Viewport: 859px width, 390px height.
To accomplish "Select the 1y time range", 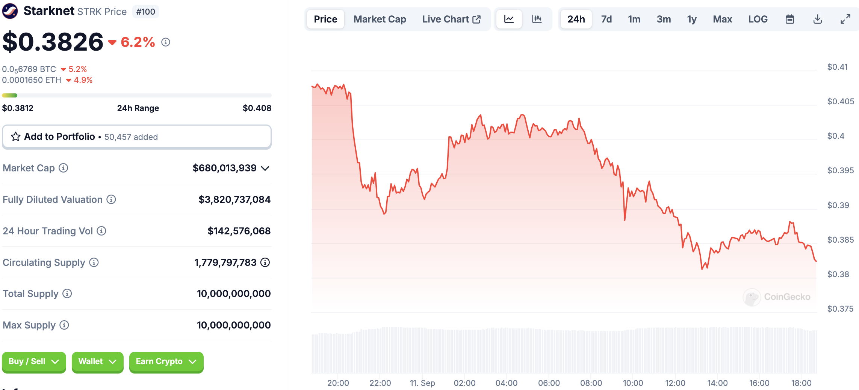I will 692,19.
